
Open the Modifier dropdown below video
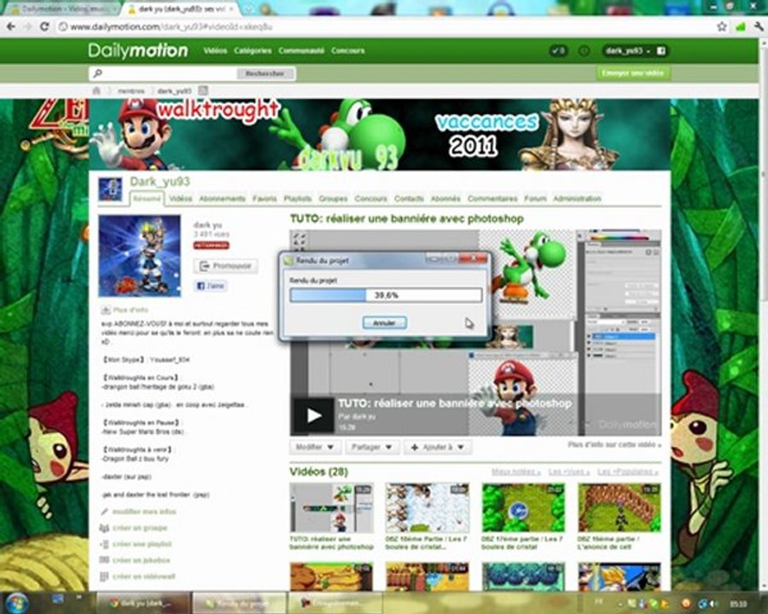(314, 447)
